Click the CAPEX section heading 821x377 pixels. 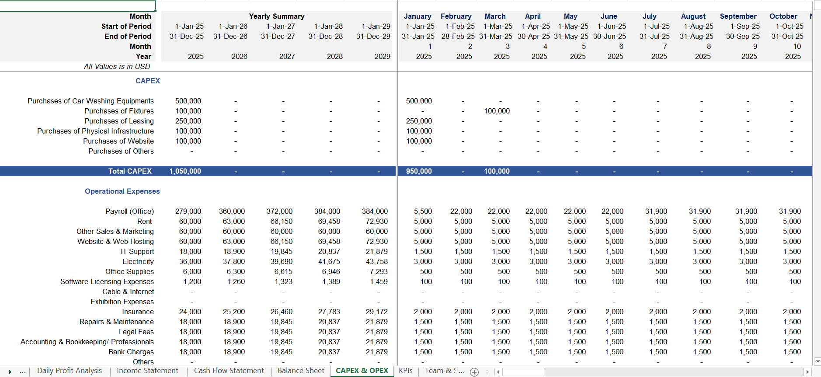point(147,81)
